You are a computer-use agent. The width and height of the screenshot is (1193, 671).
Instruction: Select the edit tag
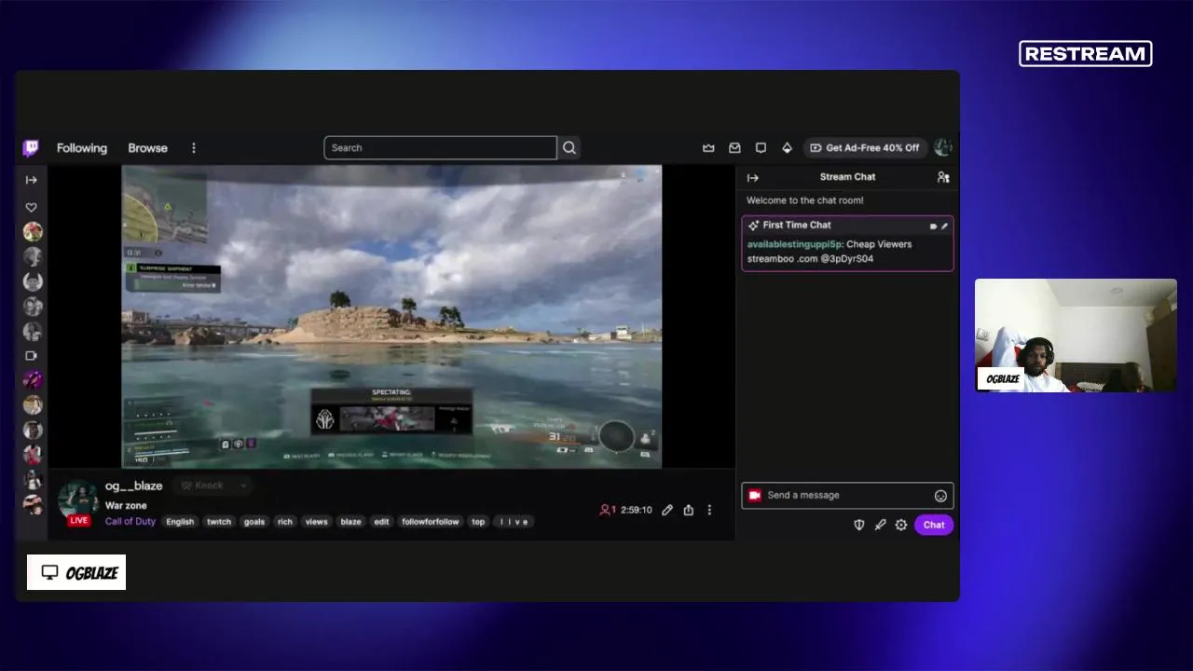381,522
